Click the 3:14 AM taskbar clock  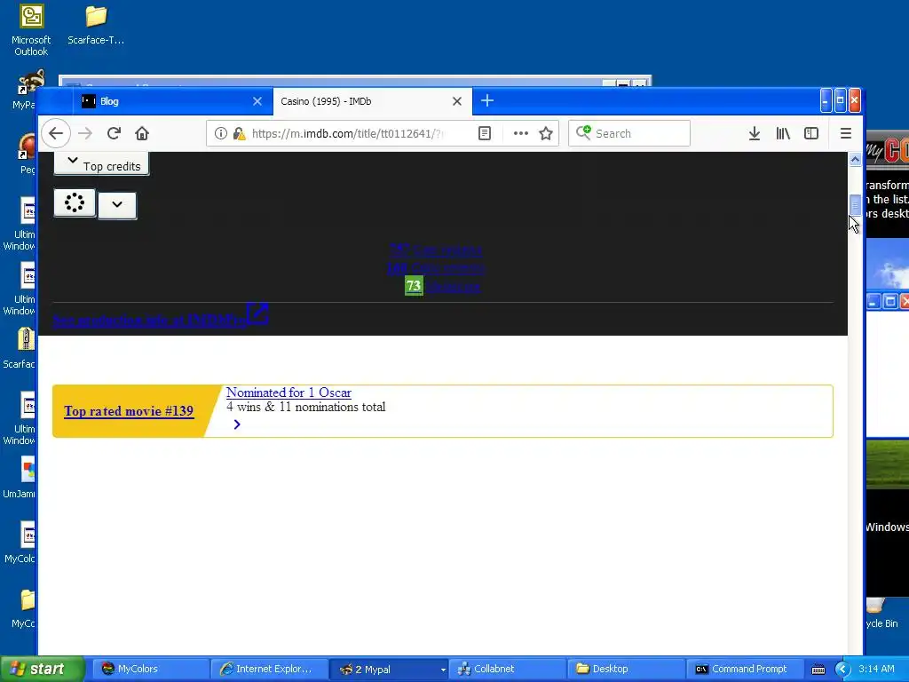coord(876,670)
